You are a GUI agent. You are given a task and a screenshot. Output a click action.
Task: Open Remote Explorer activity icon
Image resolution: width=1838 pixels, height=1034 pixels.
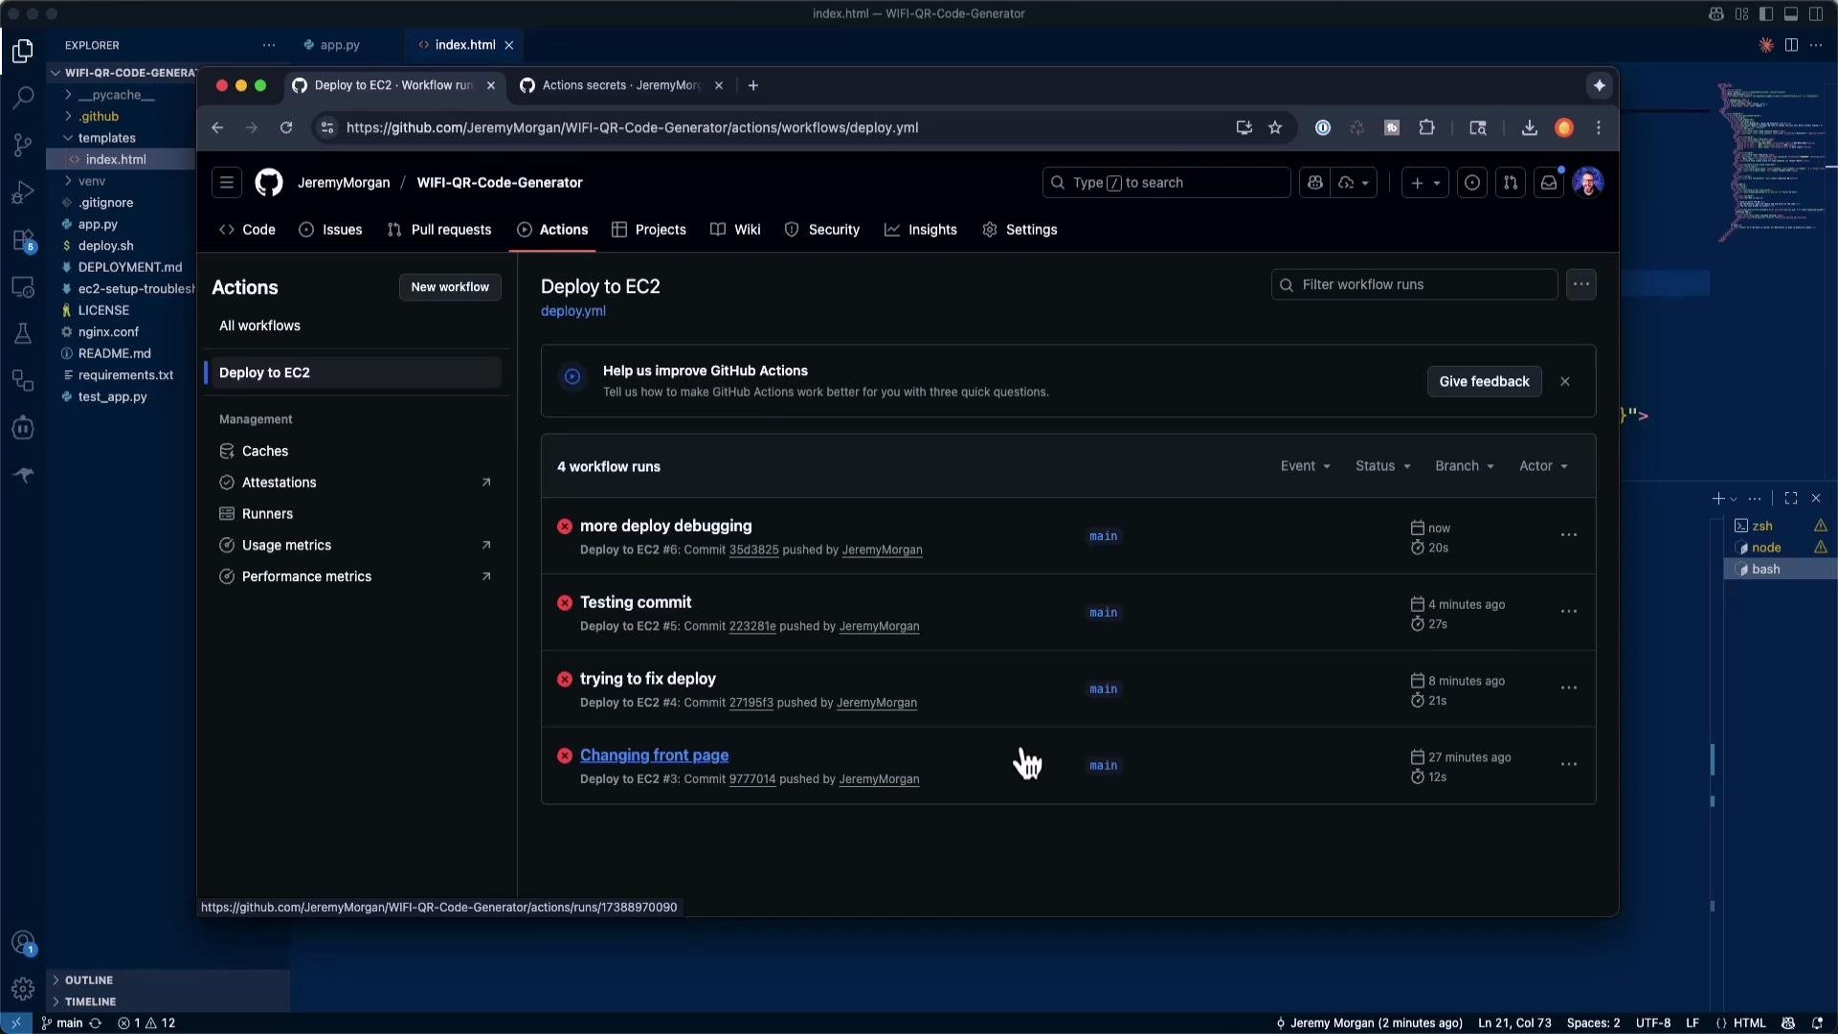coord(23,286)
